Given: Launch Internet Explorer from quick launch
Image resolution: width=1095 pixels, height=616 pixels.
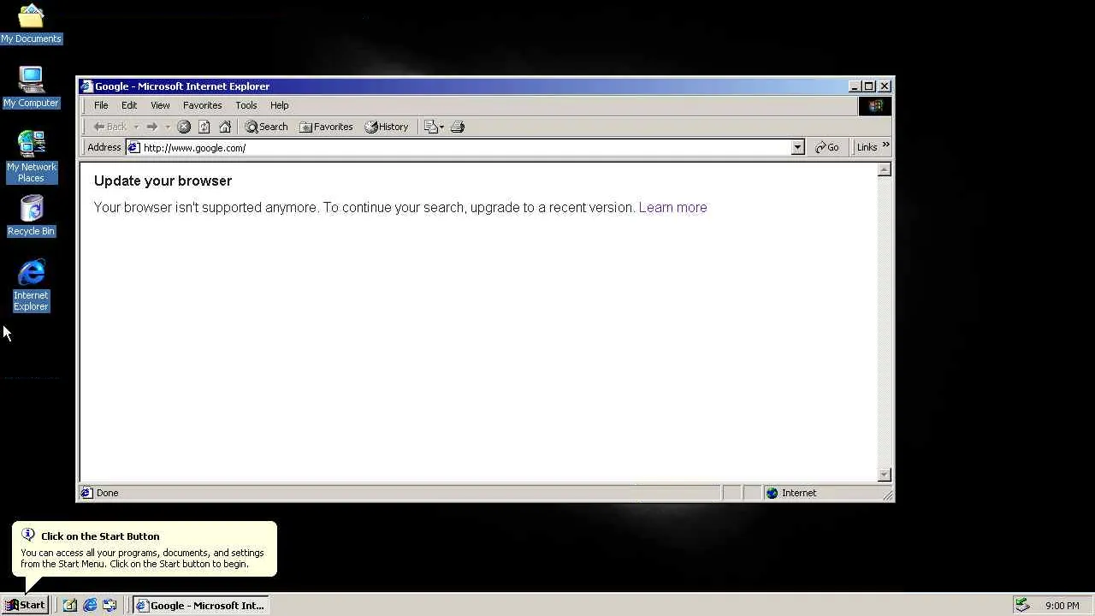Looking at the screenshot, I should [90, 605].
